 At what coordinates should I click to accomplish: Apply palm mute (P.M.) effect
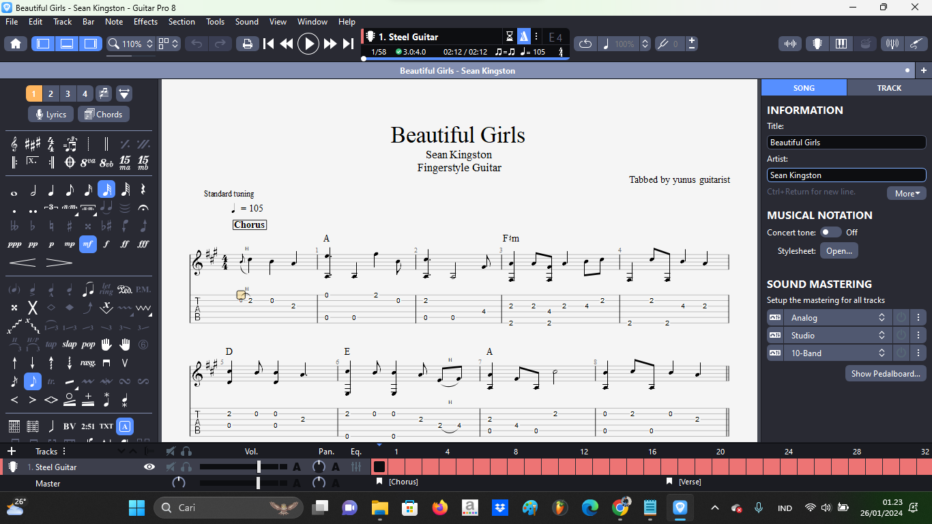(x=143, y=289)
